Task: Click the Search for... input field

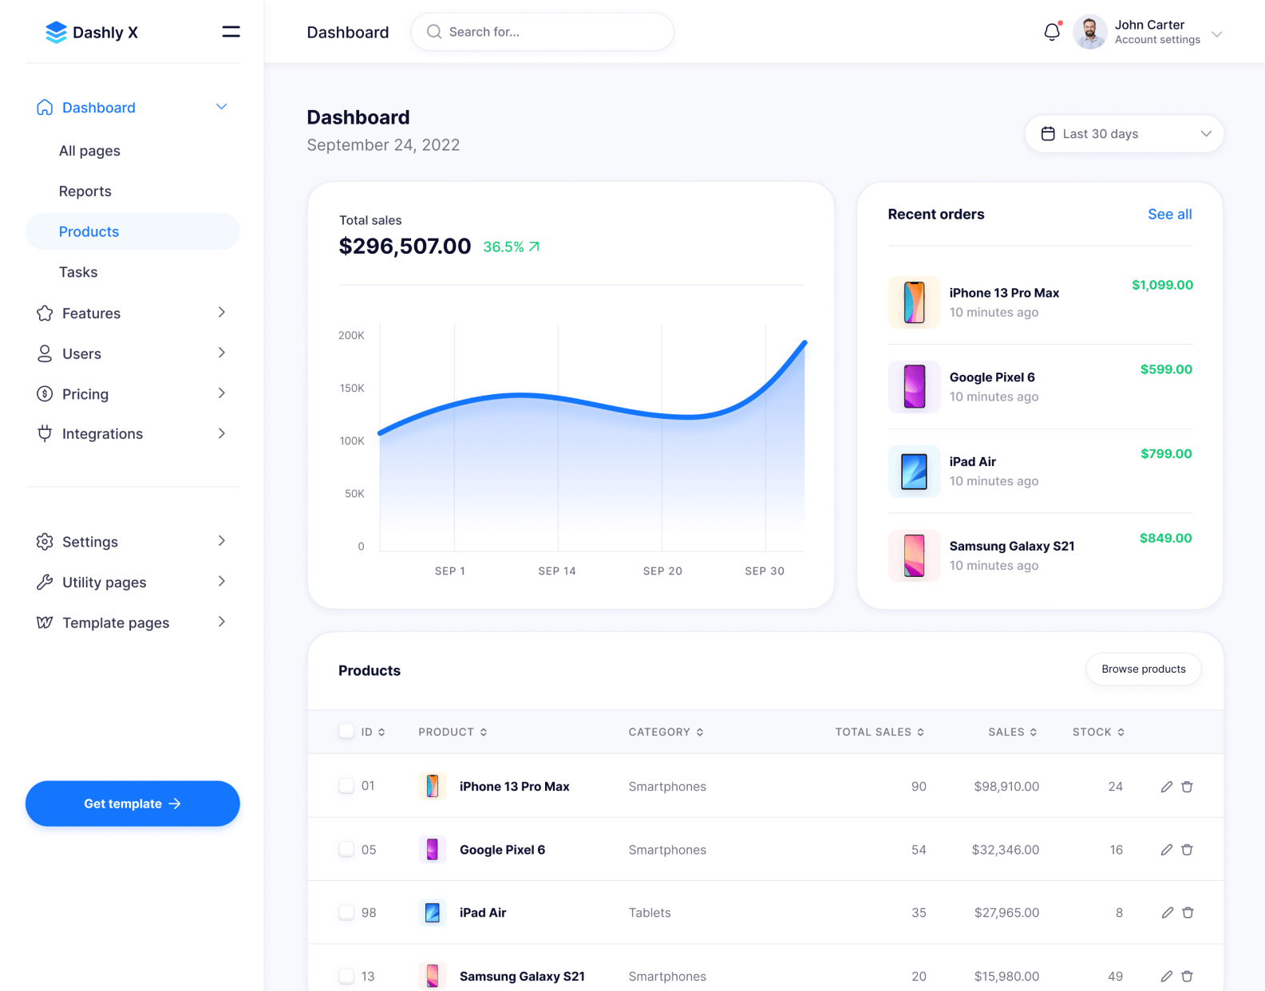Action: point(542,32)
